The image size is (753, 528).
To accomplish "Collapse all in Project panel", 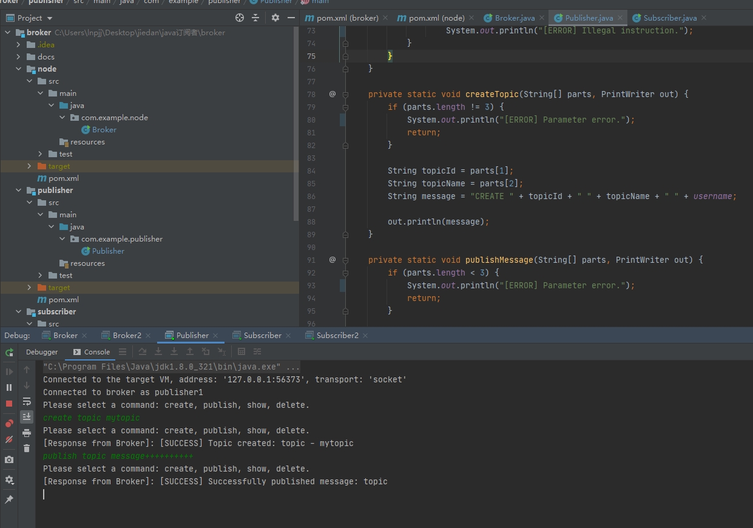I will pos(256,18).
